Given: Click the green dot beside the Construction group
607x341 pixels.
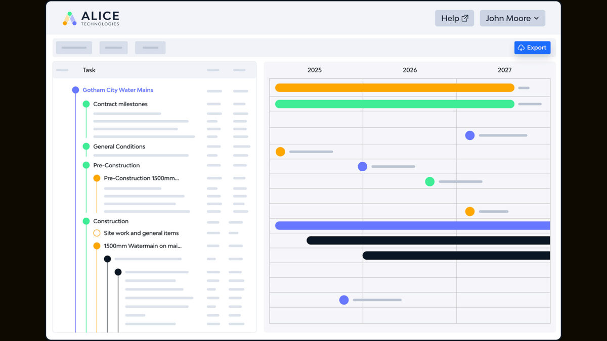Looking at the screenshot, I should coord(86,221).
